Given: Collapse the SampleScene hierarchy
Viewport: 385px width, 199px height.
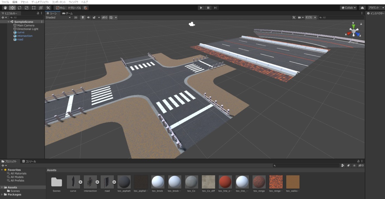Looking at the screenshot, I should coord(9,22).
